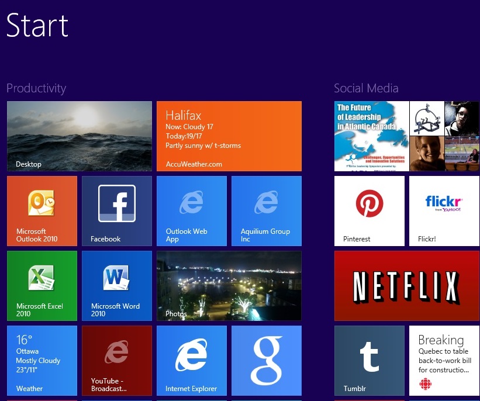Screen dimensions: 480x401
Task: Open the Aquilium Group Inc tile
Action: coord(267,211)
